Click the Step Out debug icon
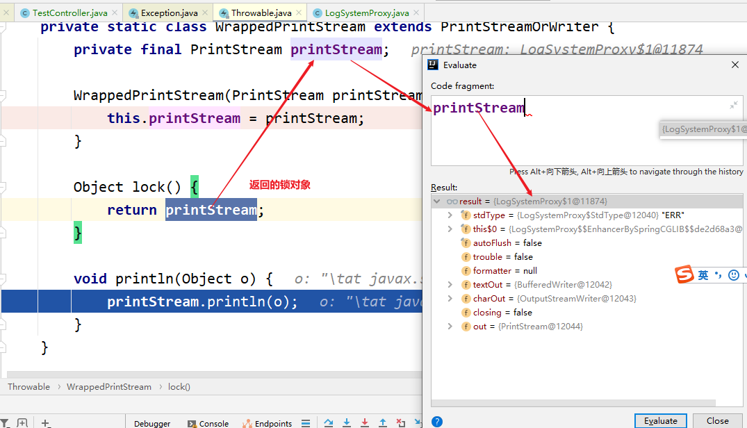This screenshot has width=747, height=428. 383,422
